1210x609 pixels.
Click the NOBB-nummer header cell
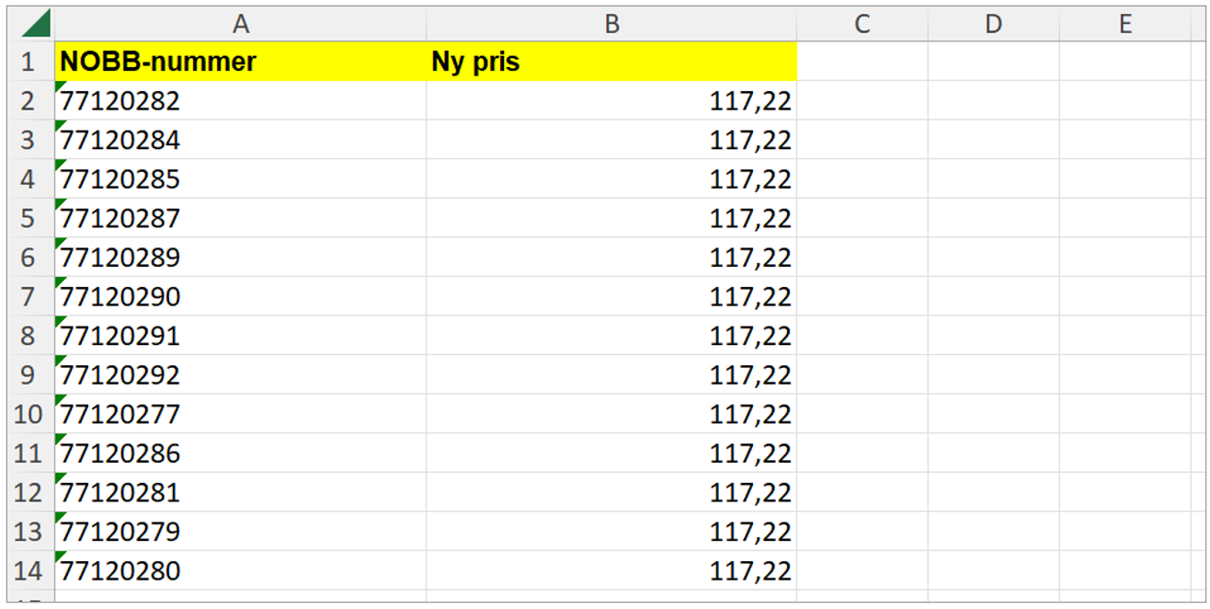click(241, 62)
